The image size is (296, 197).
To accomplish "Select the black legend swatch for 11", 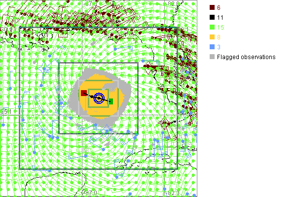I will pyautogui.click(x=212, y=17).
